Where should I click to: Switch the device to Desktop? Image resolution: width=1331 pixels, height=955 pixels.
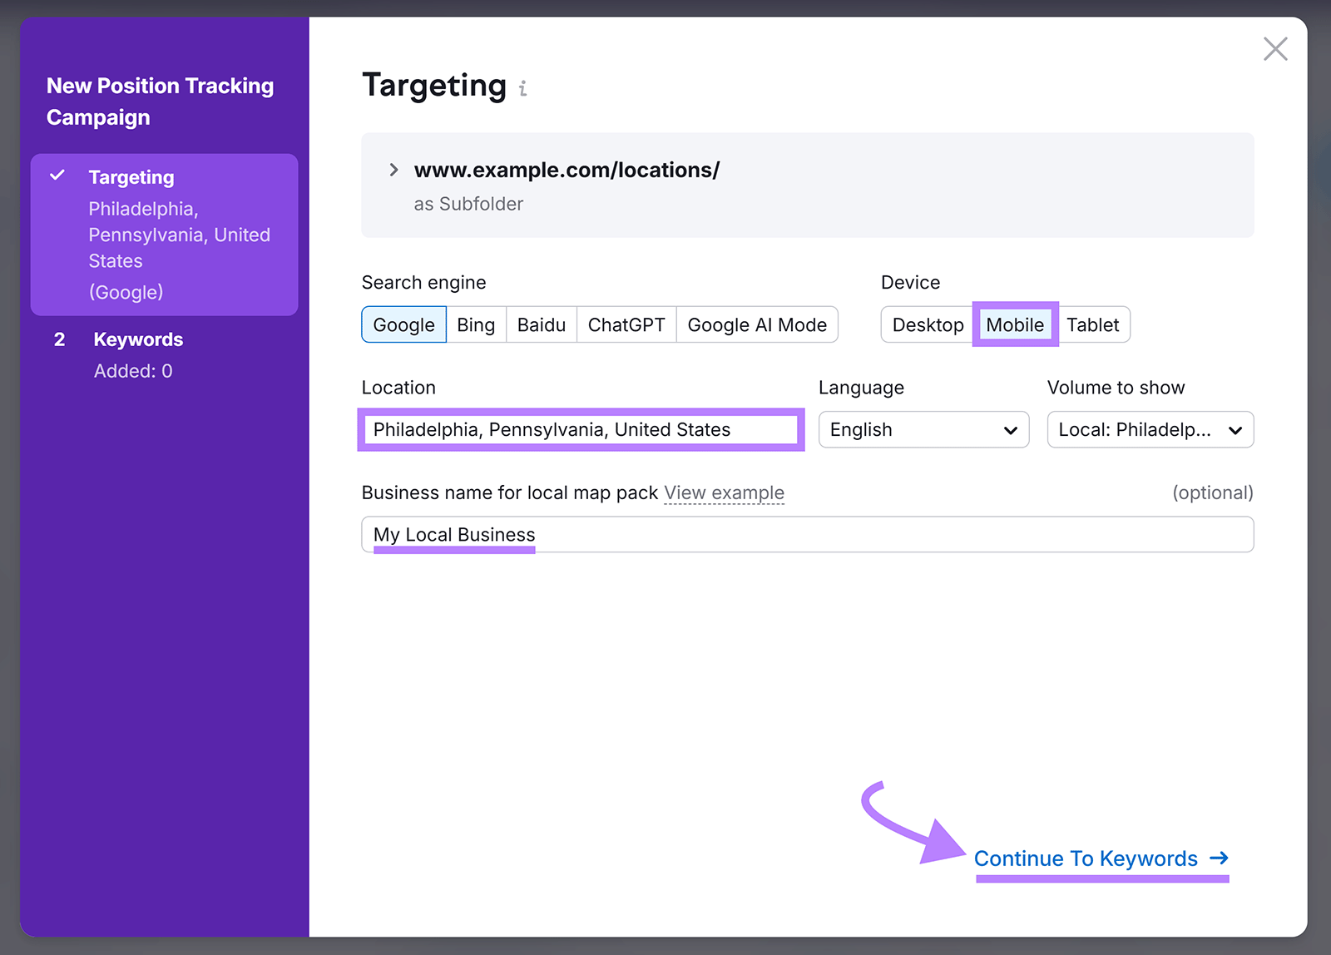click(927, 324)
